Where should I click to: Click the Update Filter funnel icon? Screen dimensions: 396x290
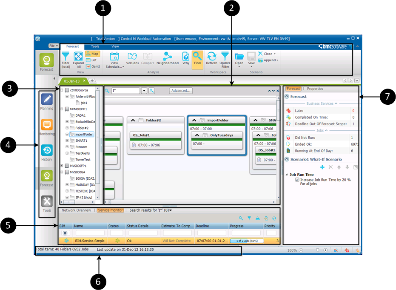pyautogui.click(x=225, y=56)
